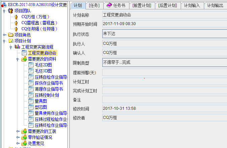Image resolution: width=227 pixels, height=148 pixels.
Task: Click the group icon beside 需要更改的资料
Action: click(x=24, y=59)
